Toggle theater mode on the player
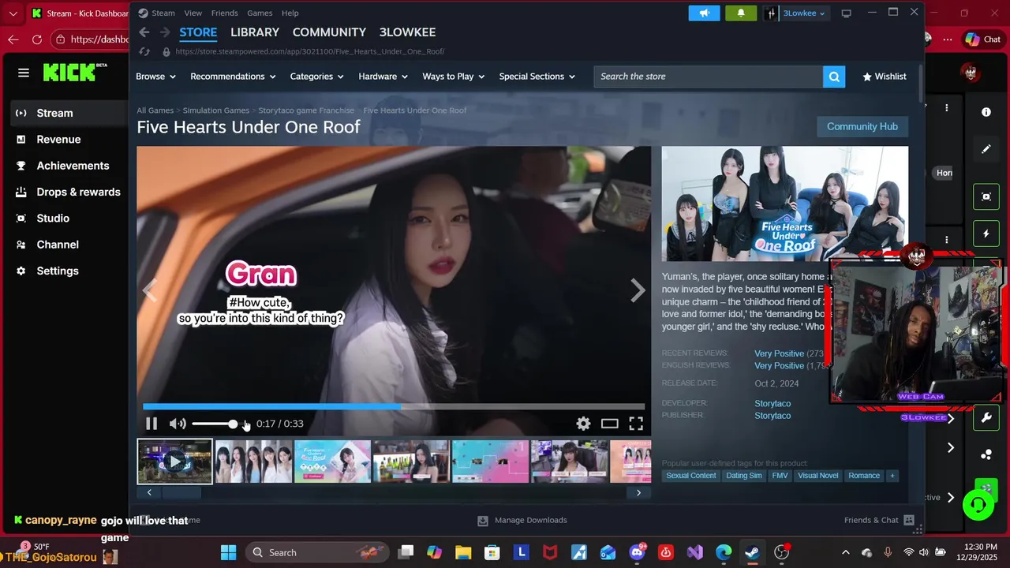 (609, 424)
